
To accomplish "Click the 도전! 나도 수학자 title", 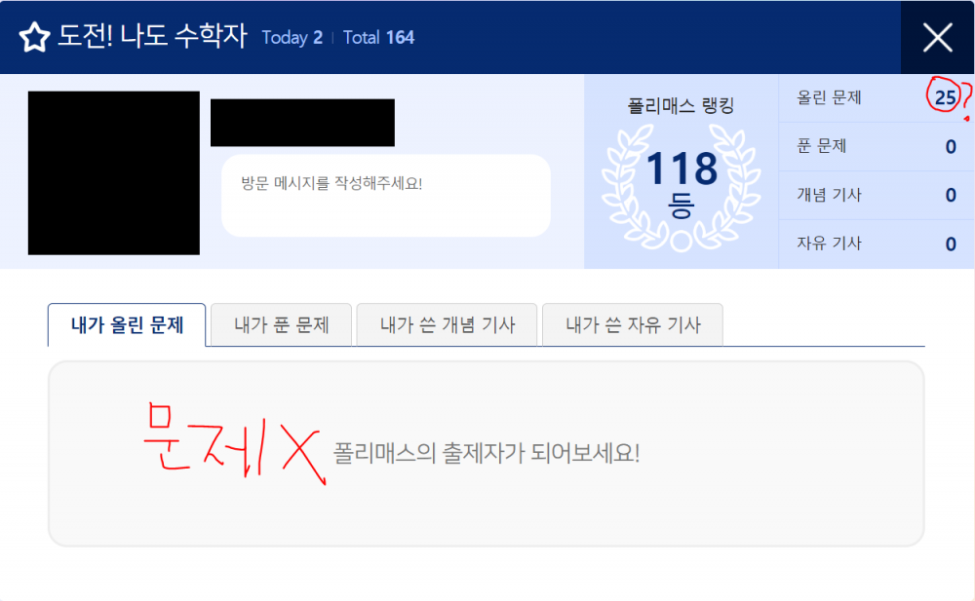I will (x=152, y=36).
